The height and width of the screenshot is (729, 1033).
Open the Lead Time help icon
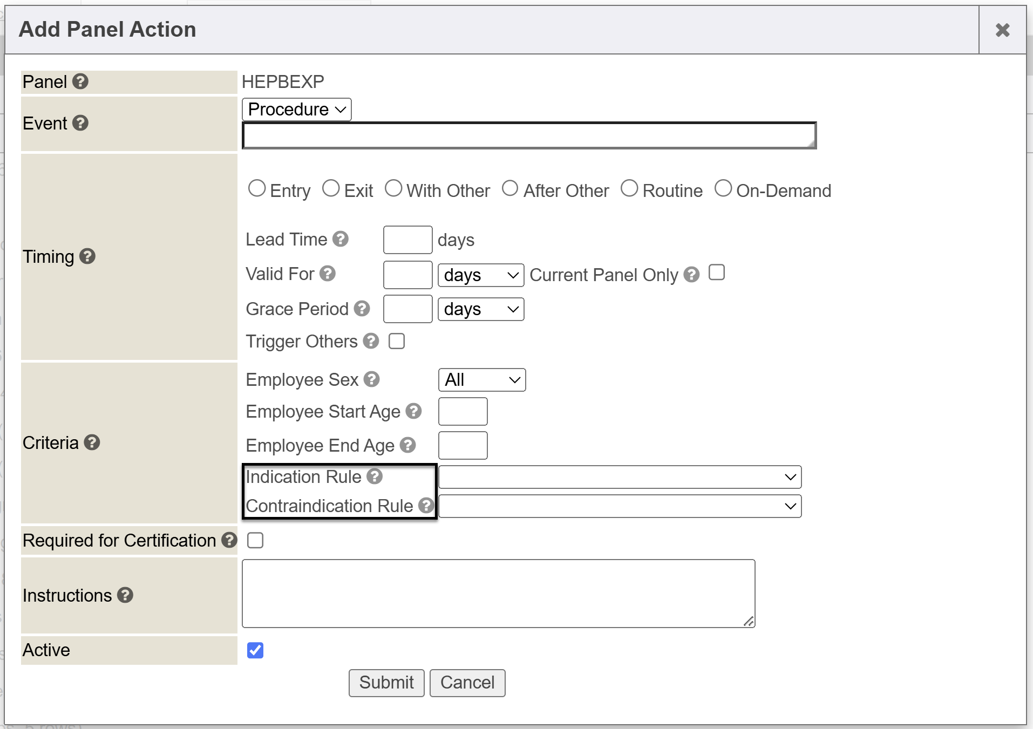click(341, 239)
